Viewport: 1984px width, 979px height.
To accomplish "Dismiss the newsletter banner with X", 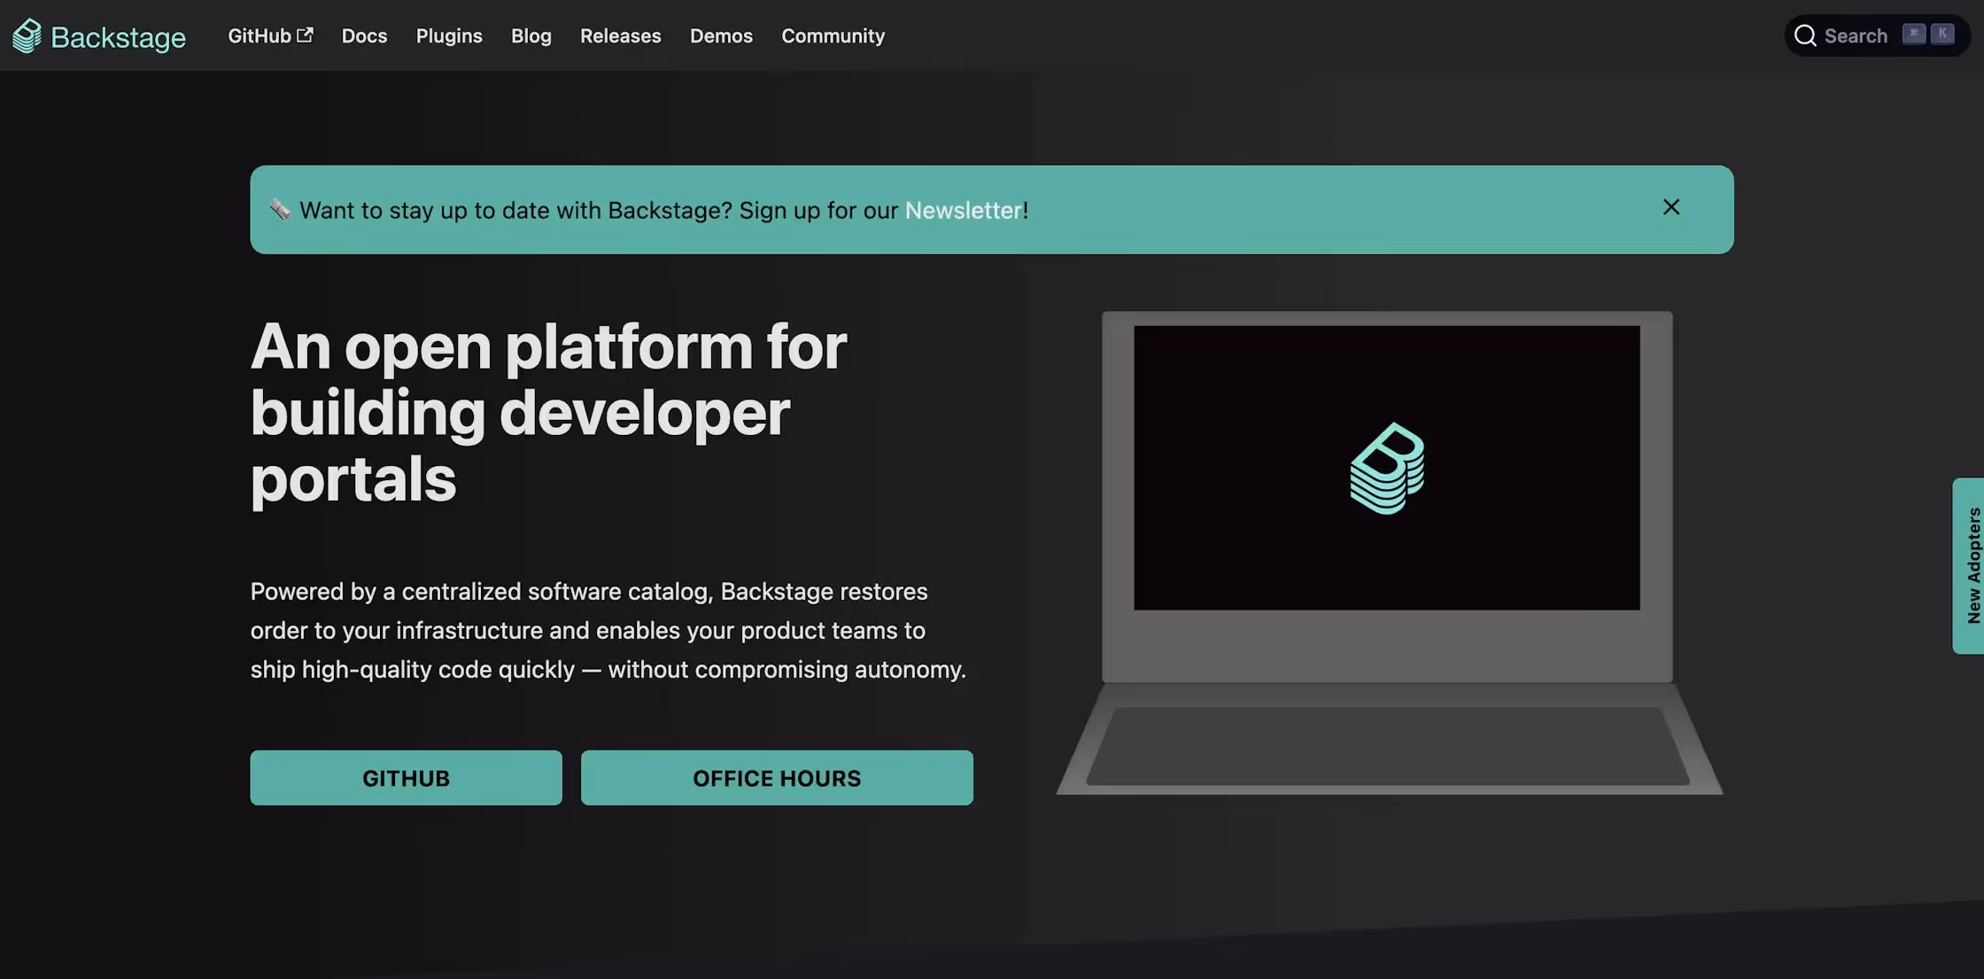I will coord(1670,207).
